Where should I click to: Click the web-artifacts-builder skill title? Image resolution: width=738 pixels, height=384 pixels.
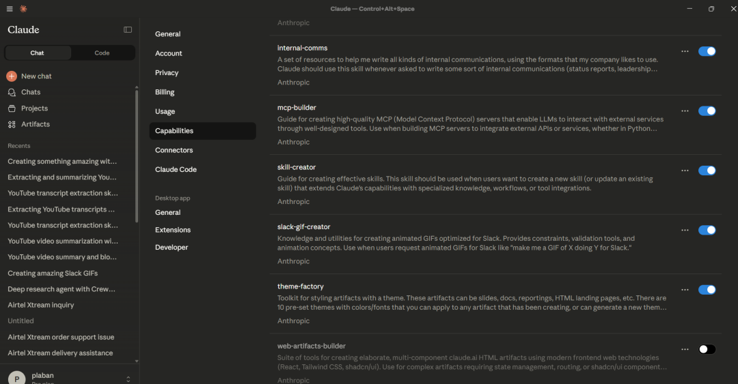point(311,346)
